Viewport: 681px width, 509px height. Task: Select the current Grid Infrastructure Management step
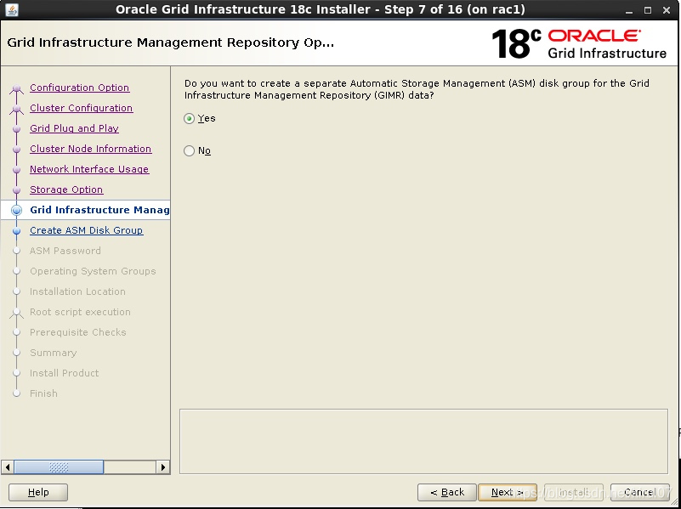[x=99, y=210]
